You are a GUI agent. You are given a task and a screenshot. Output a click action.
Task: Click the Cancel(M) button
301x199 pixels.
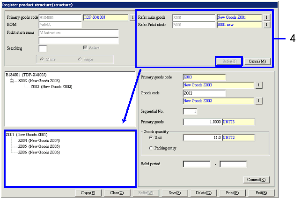[x=257, y=61]
